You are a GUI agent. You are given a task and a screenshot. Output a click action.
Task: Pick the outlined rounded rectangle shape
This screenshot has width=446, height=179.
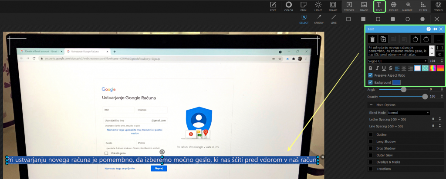click(x=378, y=19)
